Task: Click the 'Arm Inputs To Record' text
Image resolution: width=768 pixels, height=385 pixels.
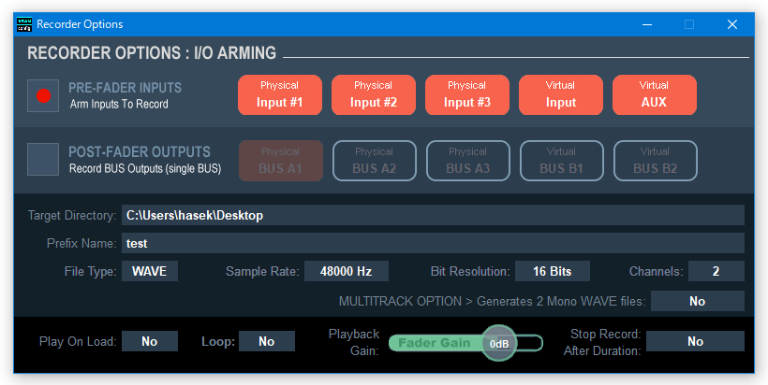Action: [x=119, y=104]
